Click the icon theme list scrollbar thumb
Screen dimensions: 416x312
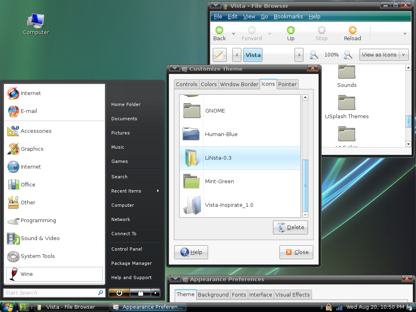point(305,185)
